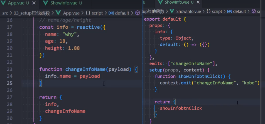This screenshot has height=124, width=265.
Task: Click the context.emit("changeInfoName", "kobe") call
Action: pos(210,83)
